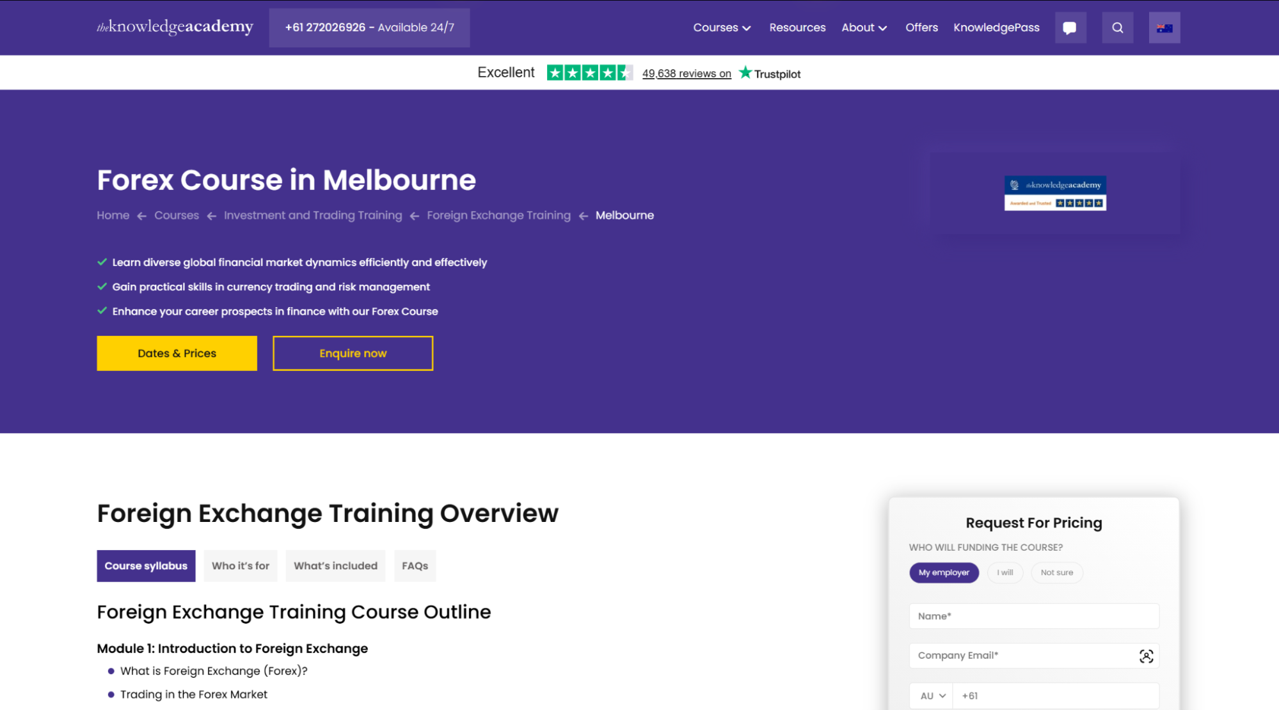Image resolution: width=1279 pixels, height=710 pixels.
Task: Click the Dates & Prices button
Action: click(177, 353)
